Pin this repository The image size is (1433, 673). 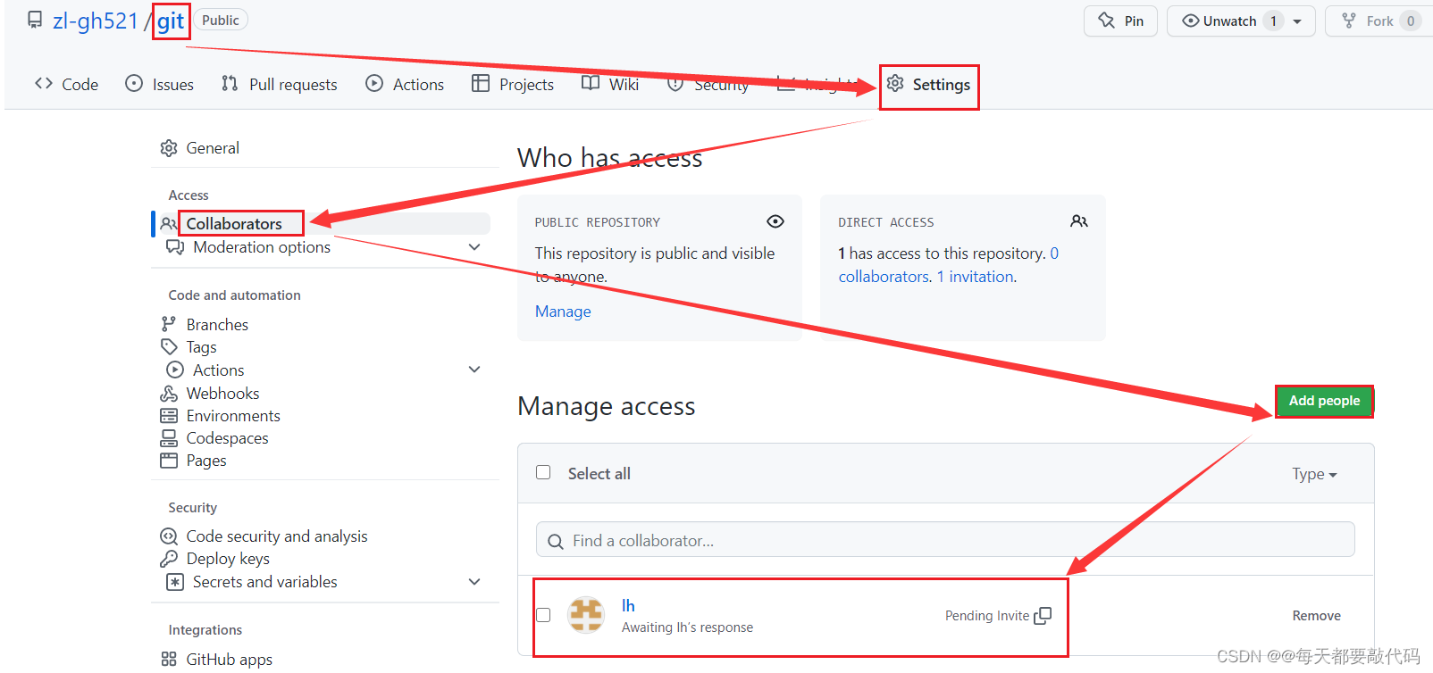point(1121,21)
